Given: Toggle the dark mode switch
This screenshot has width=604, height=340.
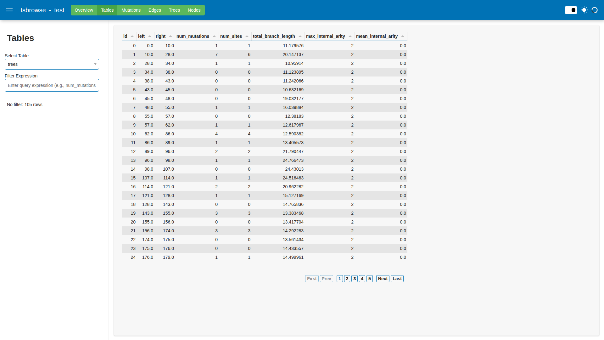Looking at the screenshot, I should [571, 10].
